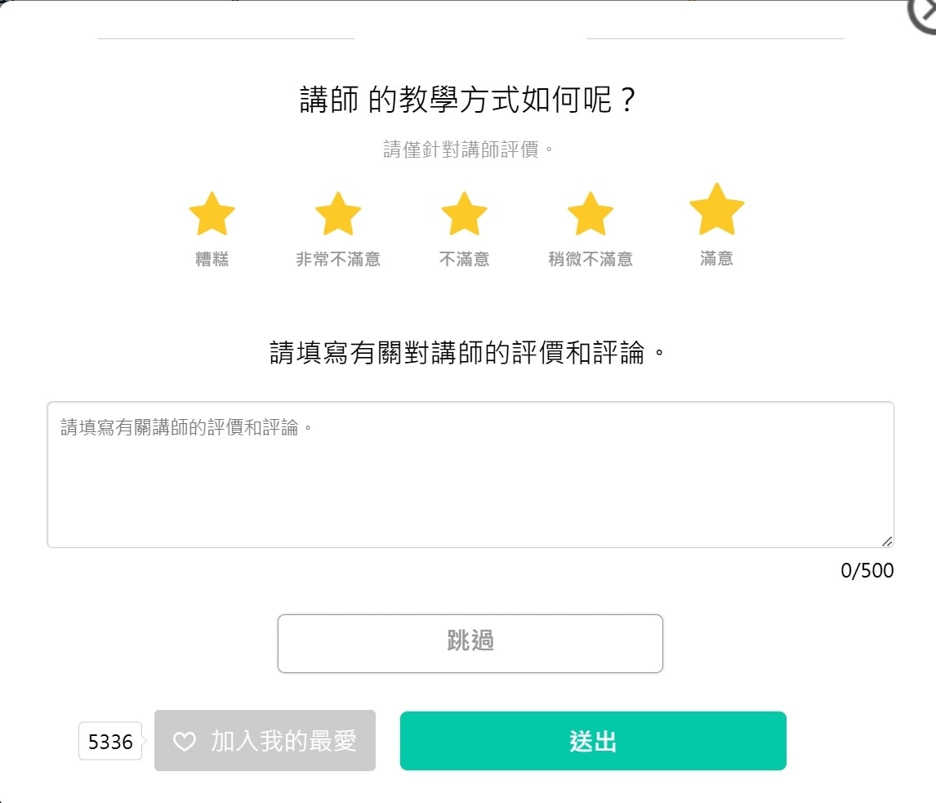The width and height of the screenshot is (936, 803).
Task: Click the 講師 的教學方式如何呢 heading
Action: [x=468, y=100]
